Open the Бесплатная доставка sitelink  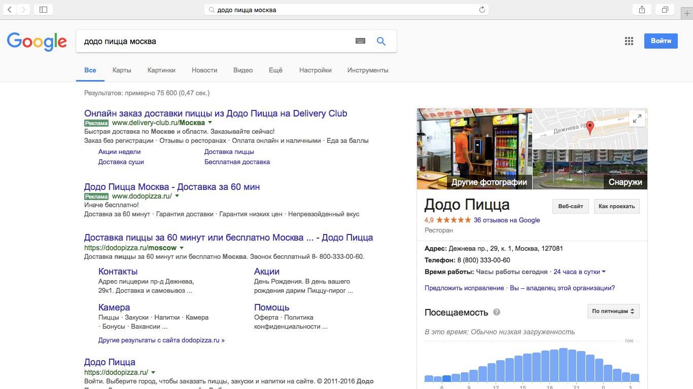(237, 162)
